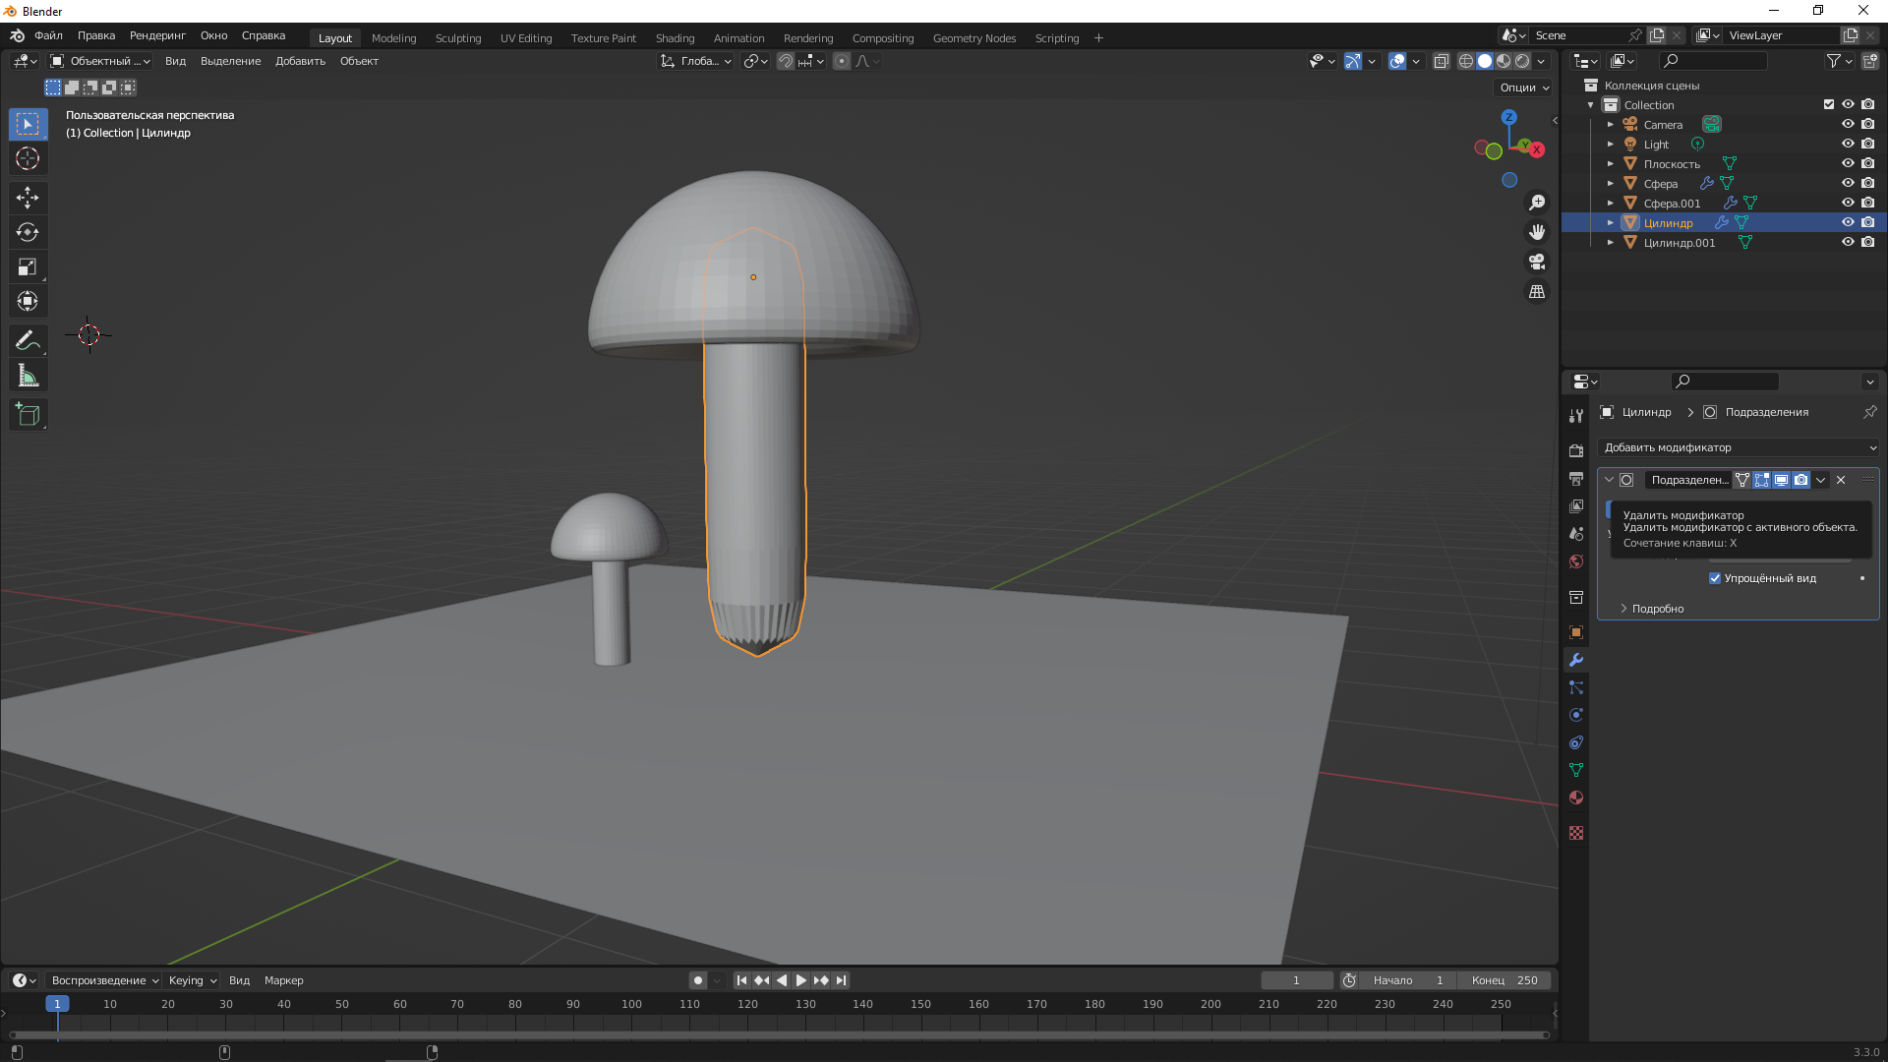Hide Плоскость object in viewport
1888x1062 pixels.
click(x=1848, y=163)
